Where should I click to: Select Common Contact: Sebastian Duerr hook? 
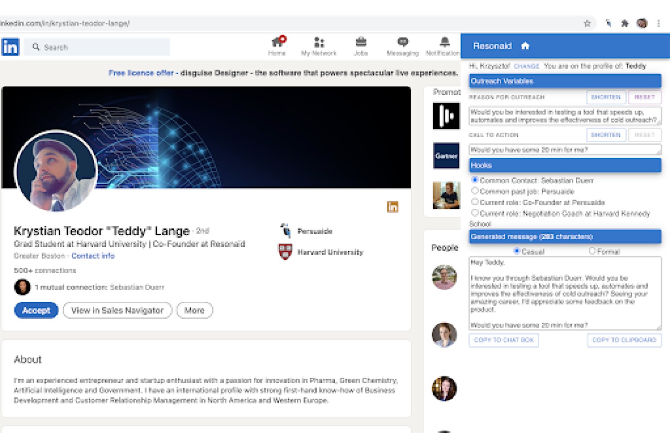click(475, 180)
